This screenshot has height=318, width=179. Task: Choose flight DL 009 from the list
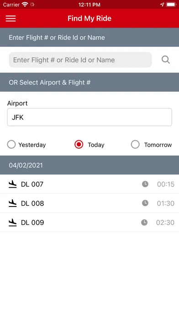coord(89,223)
